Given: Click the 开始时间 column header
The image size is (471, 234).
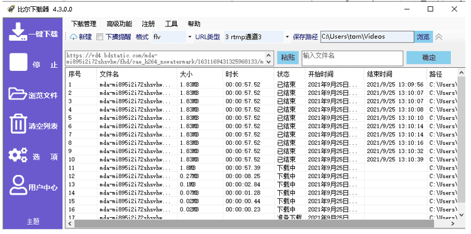Looking at the screenshot, I should tap(335, 74).
